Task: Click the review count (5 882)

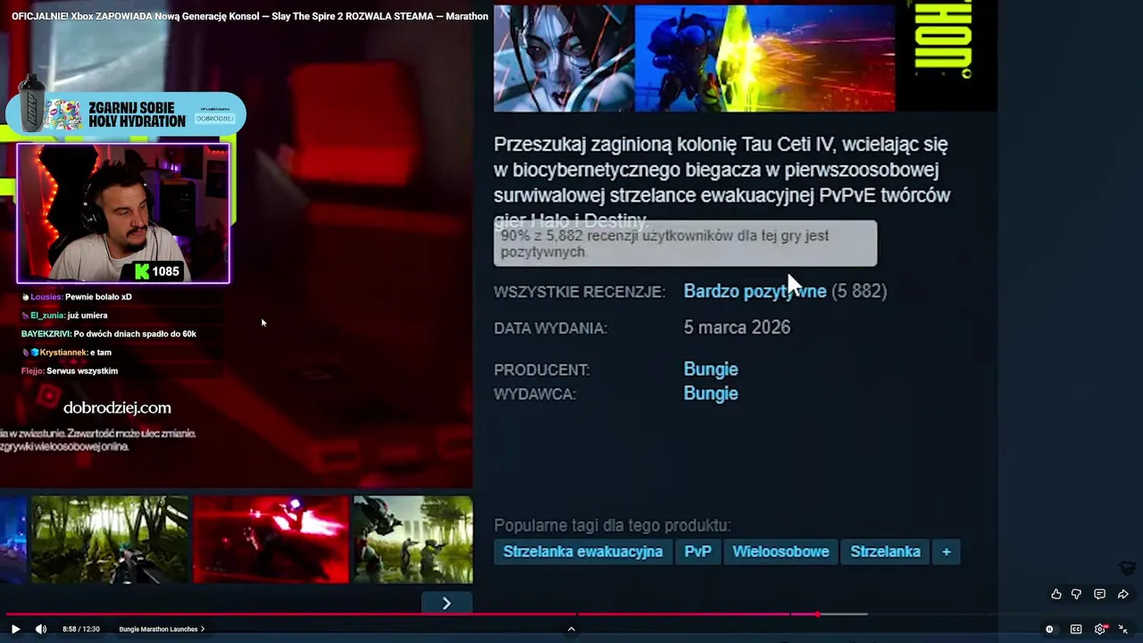Action: (859, 291)
